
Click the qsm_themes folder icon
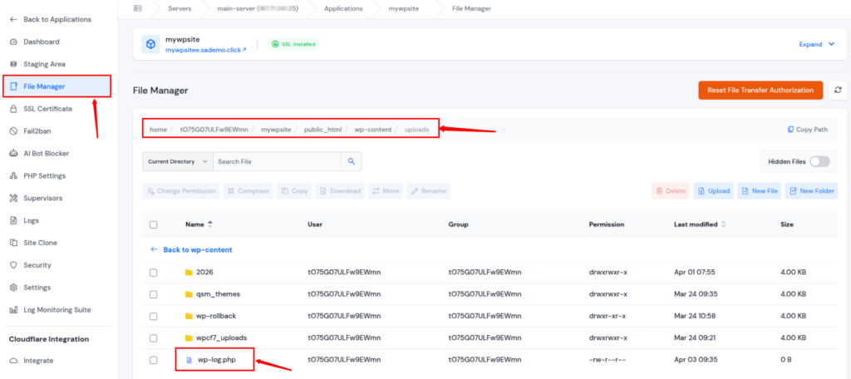point(189,294)
